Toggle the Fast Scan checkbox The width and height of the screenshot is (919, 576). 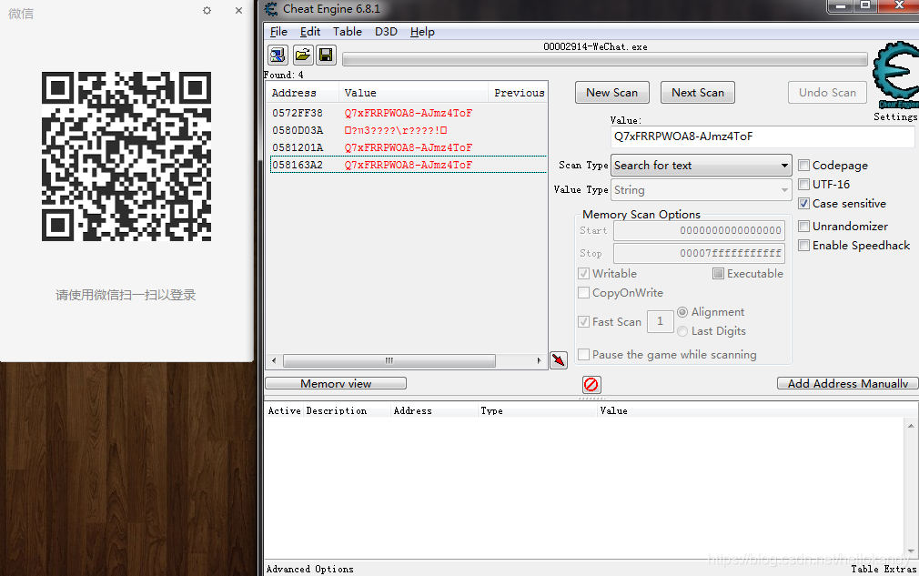point(584,322)
